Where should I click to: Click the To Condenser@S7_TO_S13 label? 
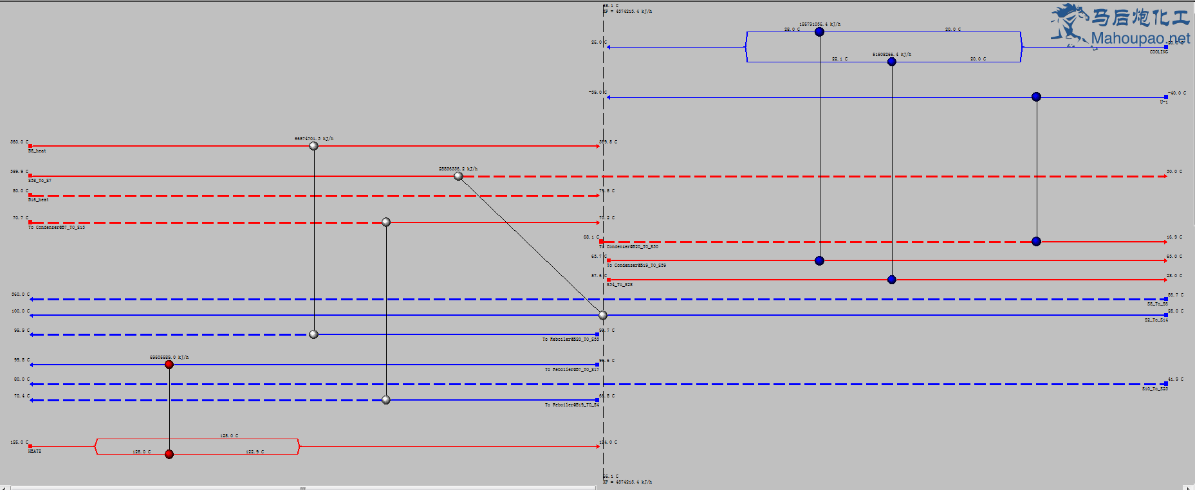[x=57, y=228]
